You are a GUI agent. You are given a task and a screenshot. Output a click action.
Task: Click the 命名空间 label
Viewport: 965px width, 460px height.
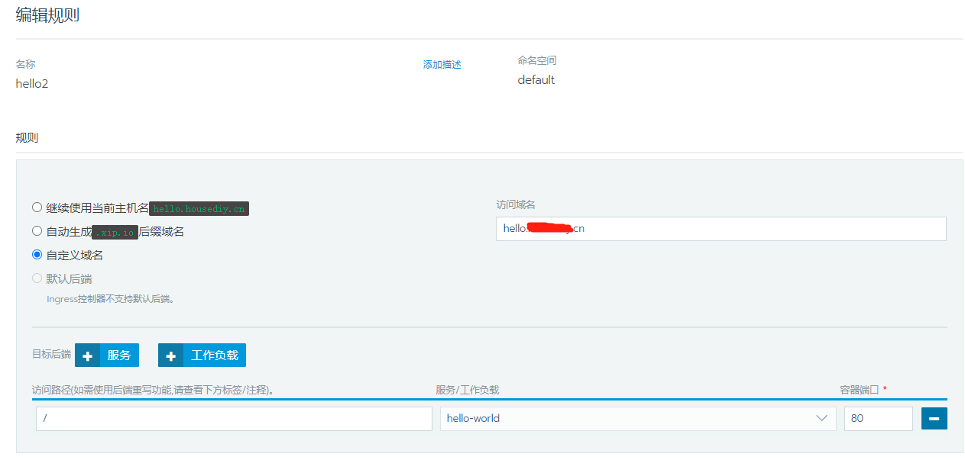[537, 60]
